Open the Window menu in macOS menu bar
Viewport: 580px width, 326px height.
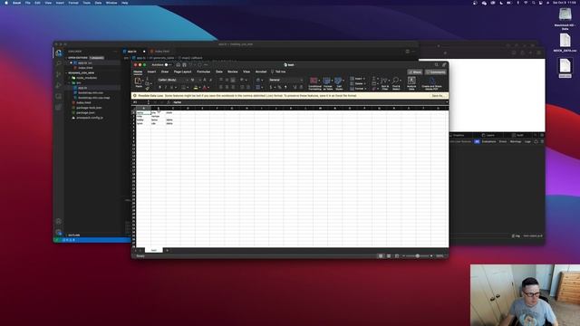coord(111,3)
